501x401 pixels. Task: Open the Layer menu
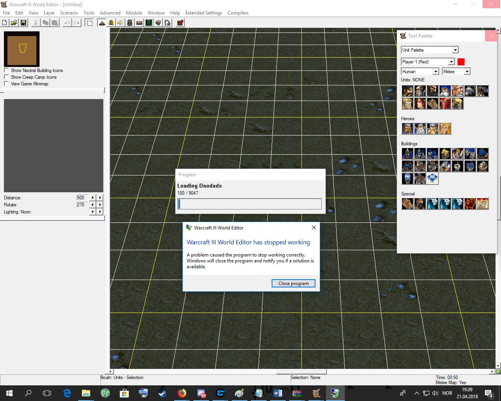tap(49, 13)
